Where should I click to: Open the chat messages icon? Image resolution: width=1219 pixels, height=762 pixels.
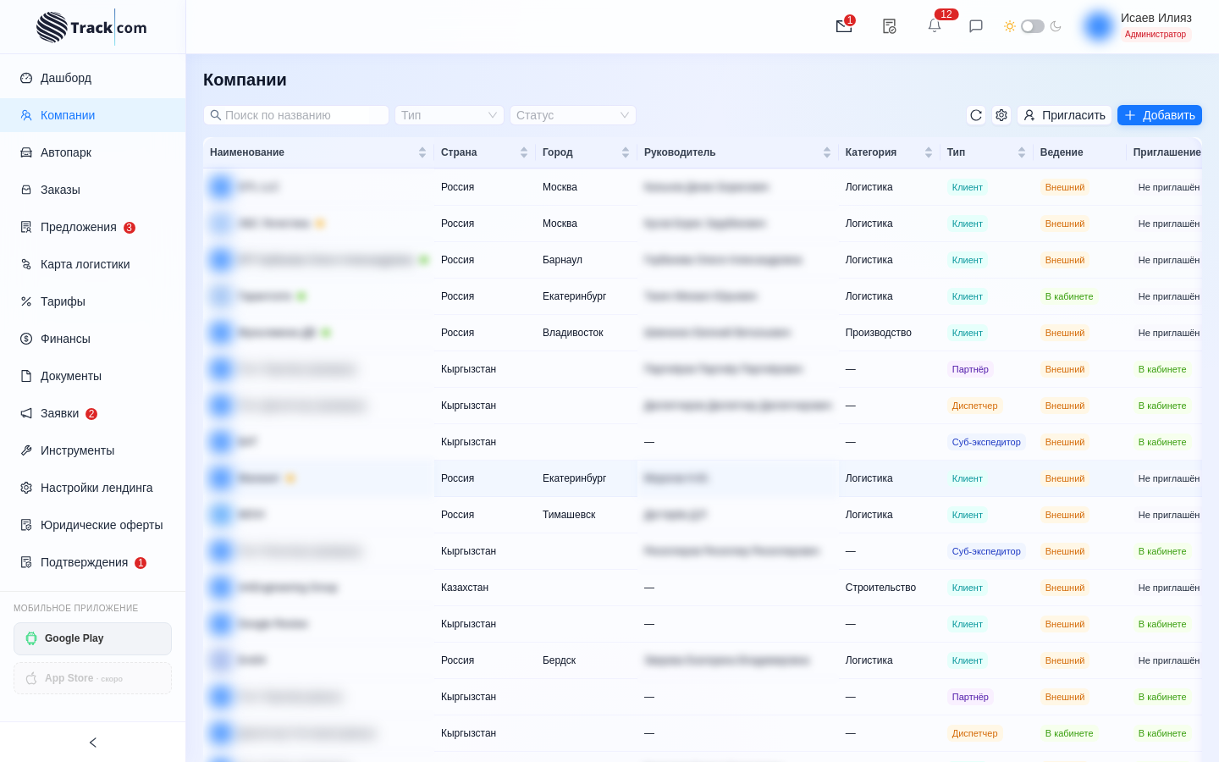976,26
